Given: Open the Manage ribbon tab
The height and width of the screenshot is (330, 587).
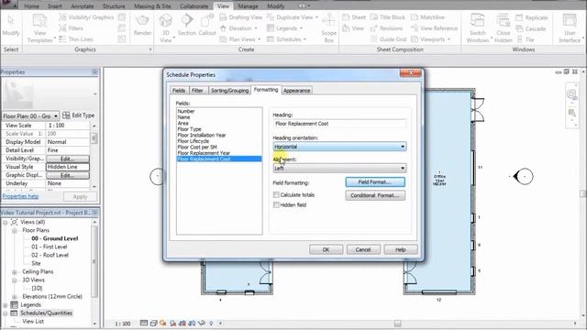Looking at the screenshot, I should click(x=248, y=6).
